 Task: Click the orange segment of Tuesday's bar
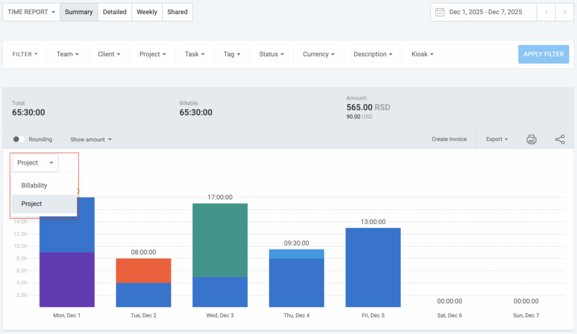click(x=143, y=270)
